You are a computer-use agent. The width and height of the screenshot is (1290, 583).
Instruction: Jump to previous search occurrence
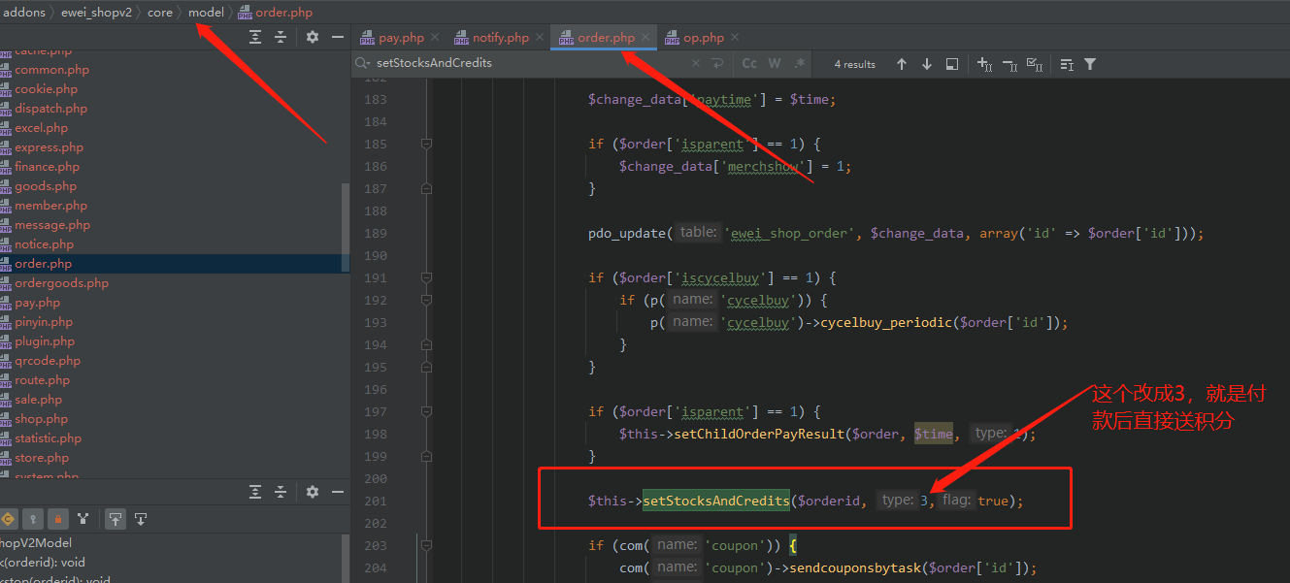tap(902, 64)
